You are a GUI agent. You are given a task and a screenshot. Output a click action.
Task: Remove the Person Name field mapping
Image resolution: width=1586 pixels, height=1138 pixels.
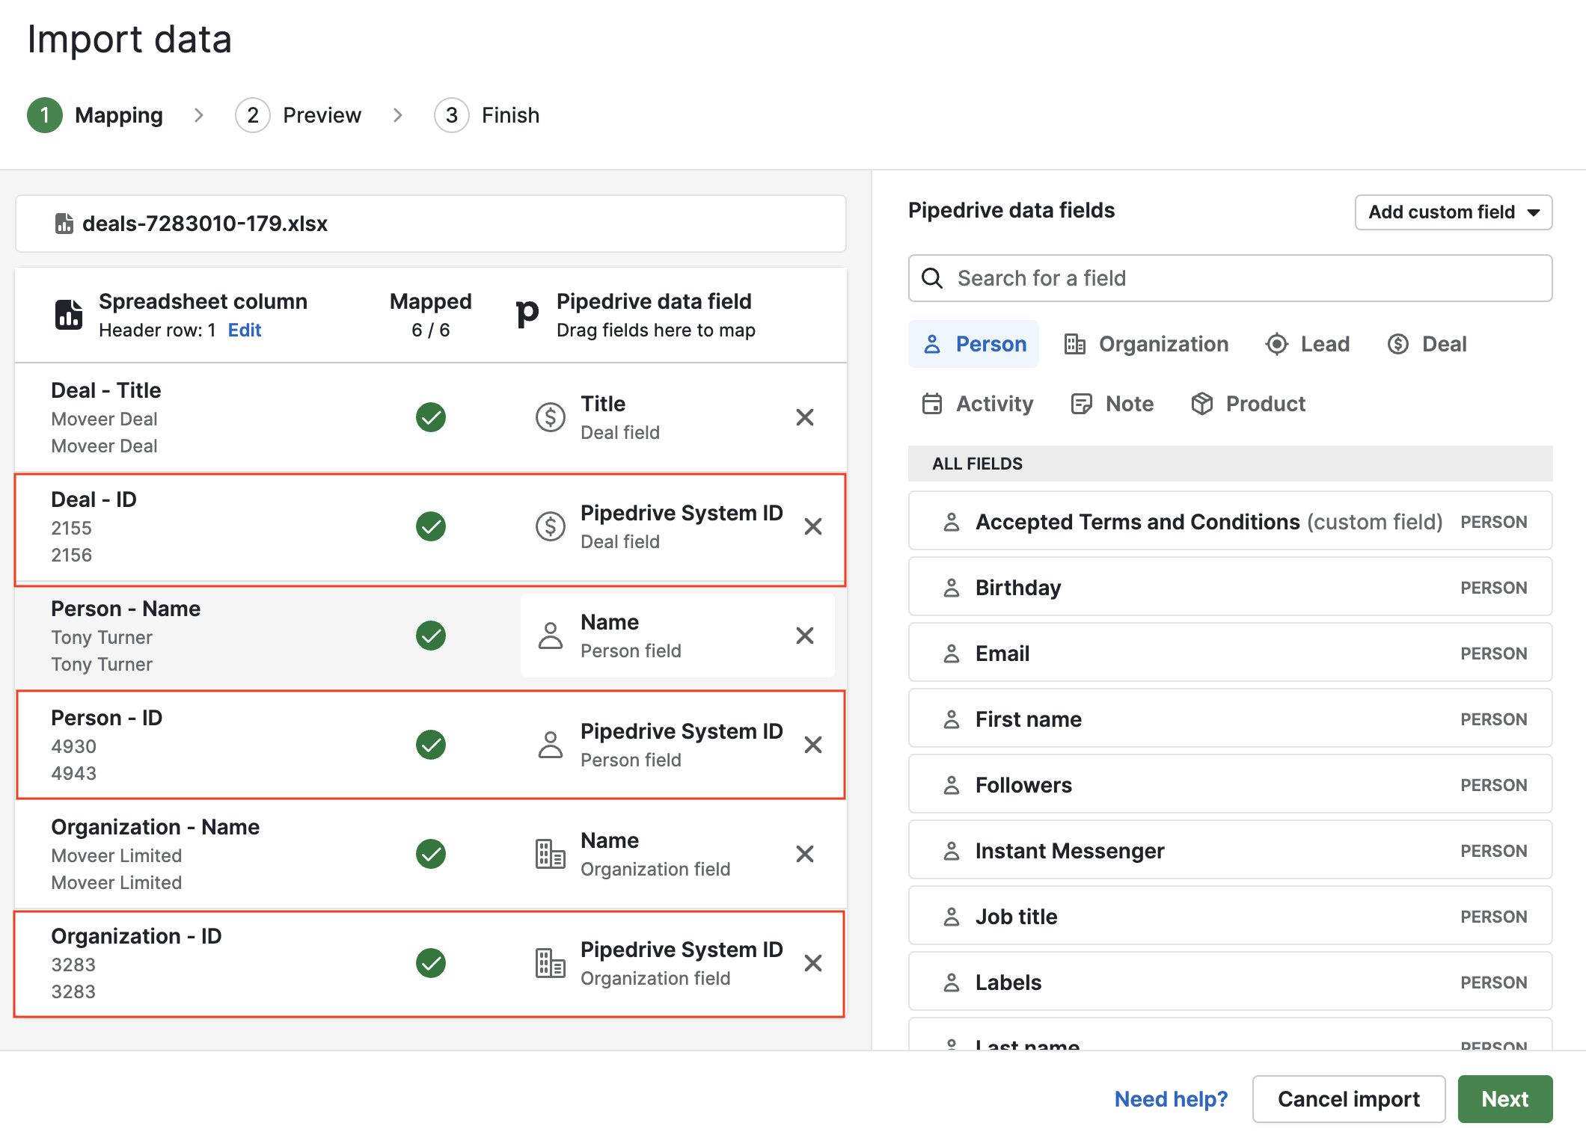[x=804, y=636]
